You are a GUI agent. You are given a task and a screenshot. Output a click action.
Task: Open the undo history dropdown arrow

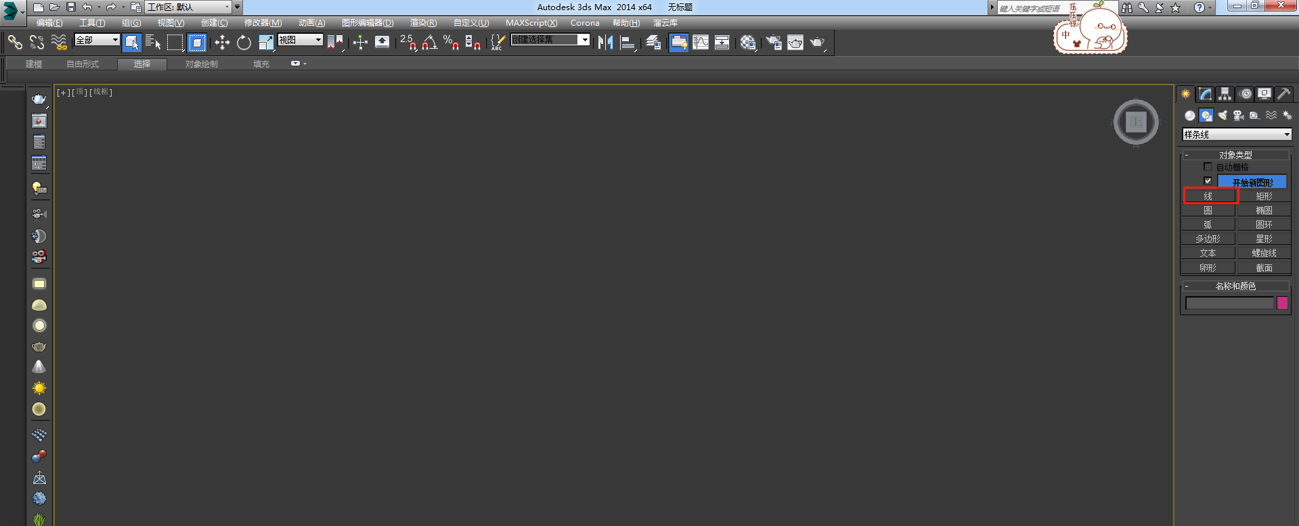99,7
